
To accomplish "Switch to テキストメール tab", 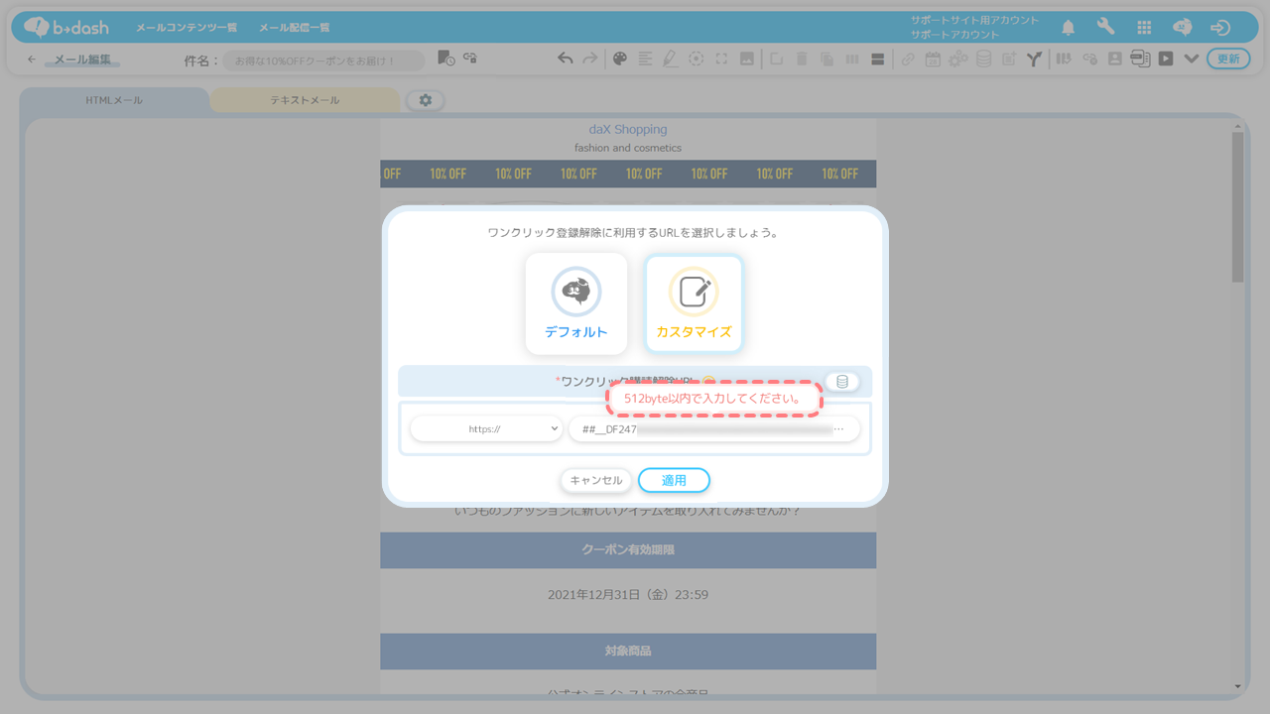I will [x=305, y=100].
